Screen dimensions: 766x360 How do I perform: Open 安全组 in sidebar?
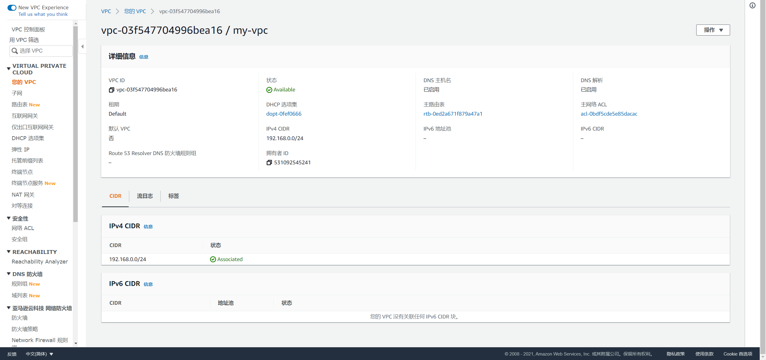[19, 239]
